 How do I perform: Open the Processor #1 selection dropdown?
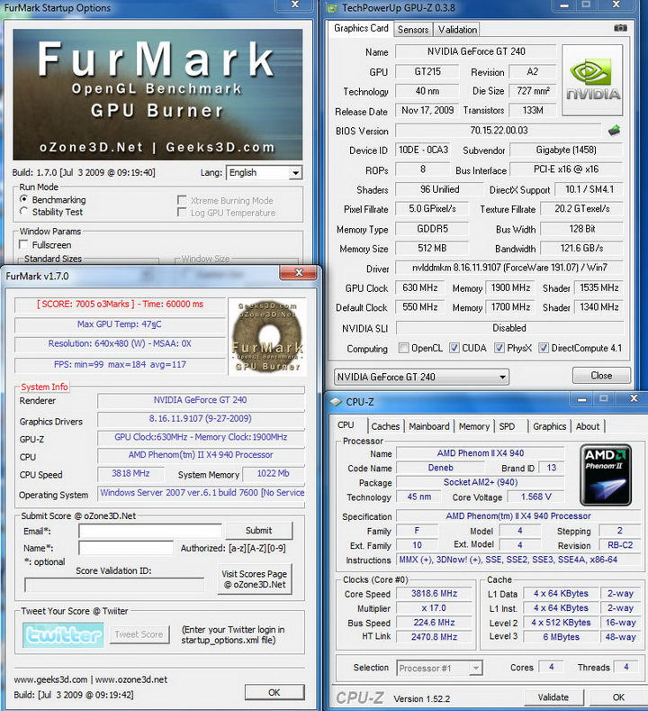click(x=439, y=668)
